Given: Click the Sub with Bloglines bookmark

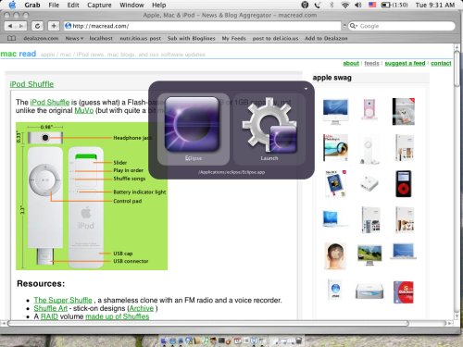Looking at the screenshot, I should 192,38.
